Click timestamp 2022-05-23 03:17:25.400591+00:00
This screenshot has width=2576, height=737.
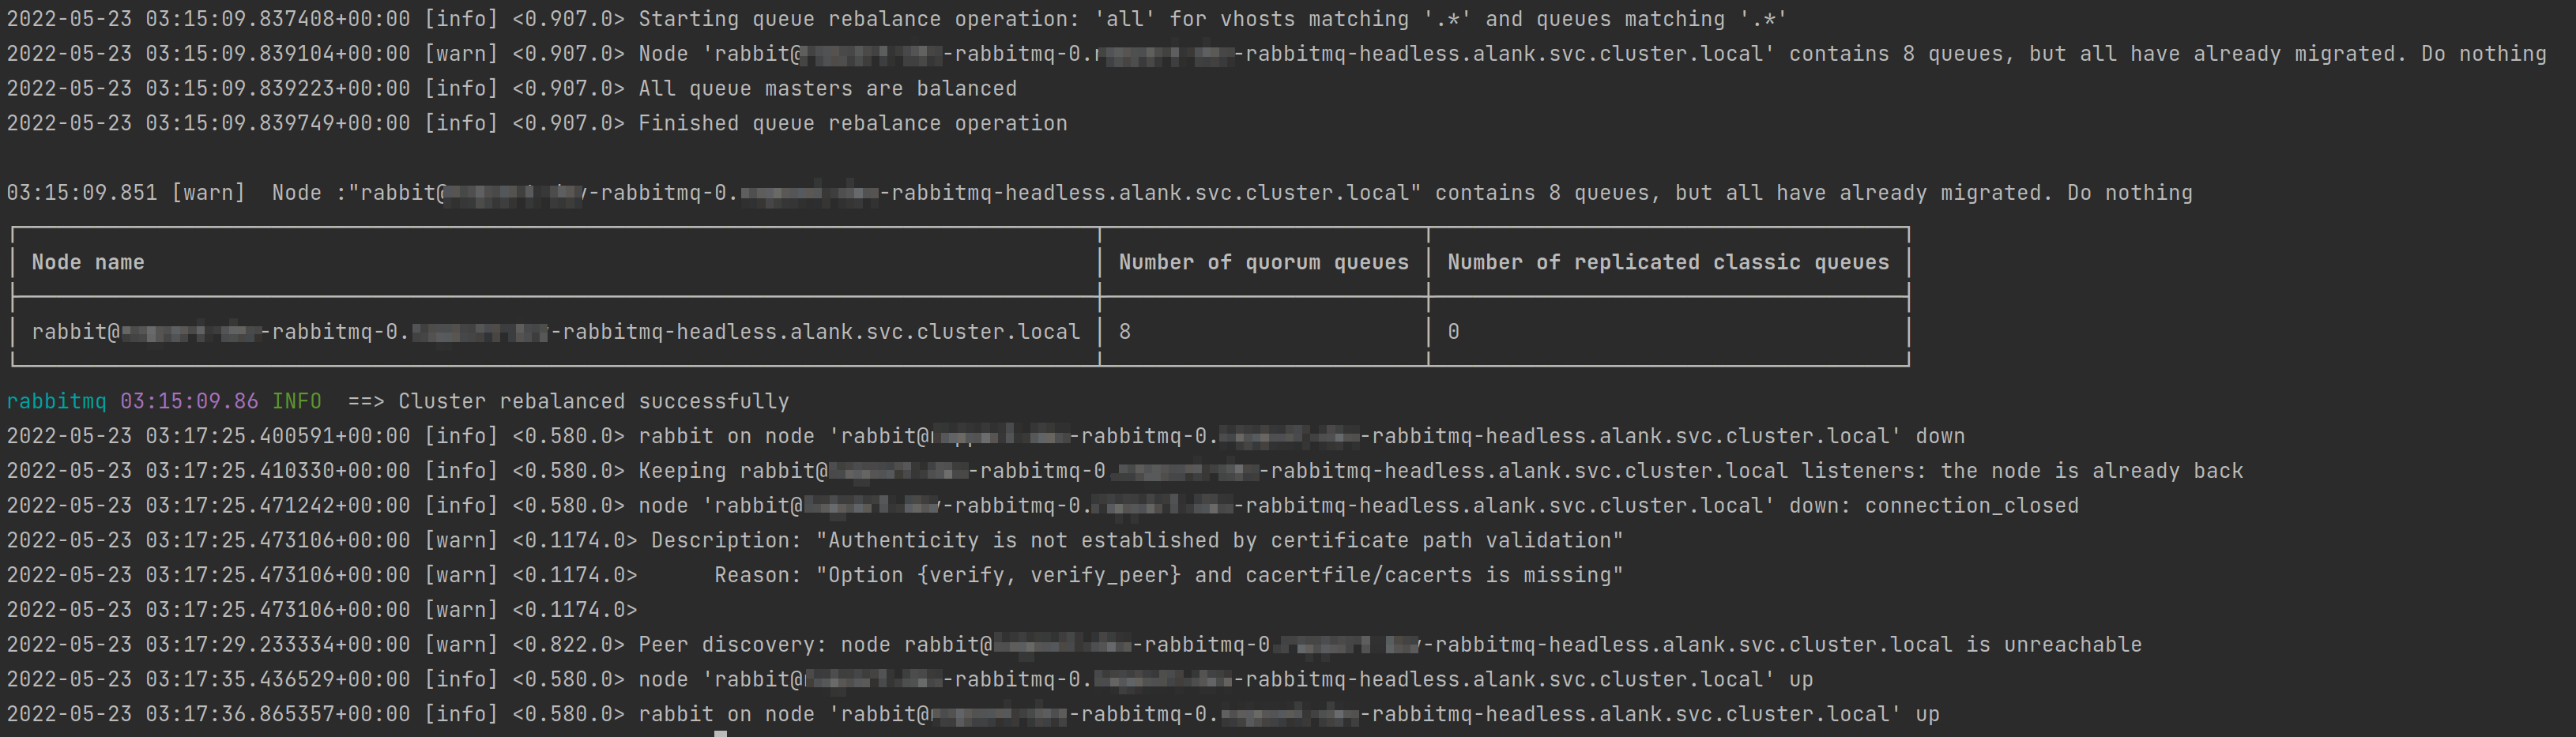point(208,437)
